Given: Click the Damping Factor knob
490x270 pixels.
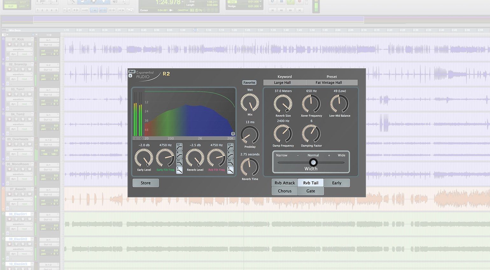Looking at the screenshot, I should 311,133.
